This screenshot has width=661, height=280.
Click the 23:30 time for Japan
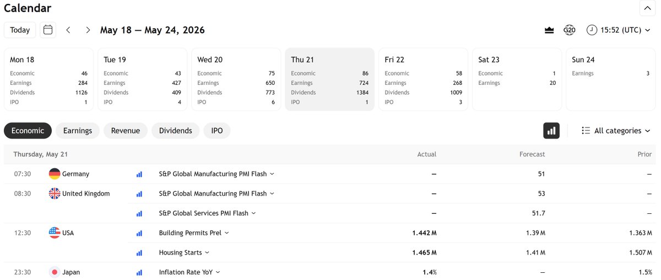(x=22, y=272)
